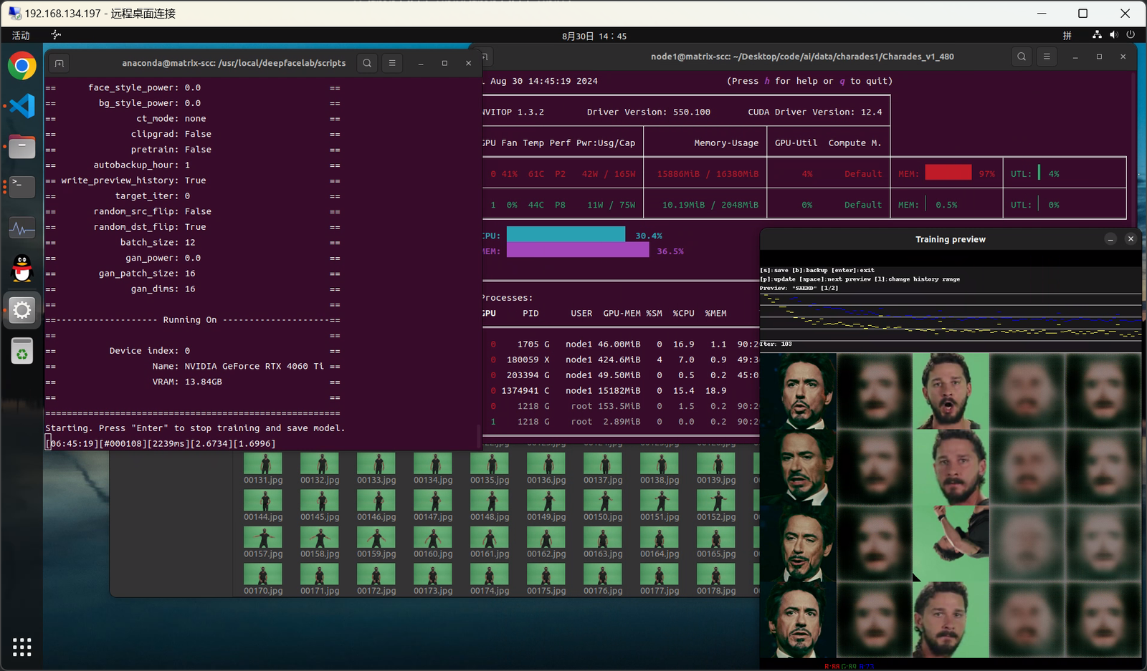Click the anaconda terminal title bar text
The width and height of the screenshot is (1147, 671).
pyautogui.click(x=234, y=63)
